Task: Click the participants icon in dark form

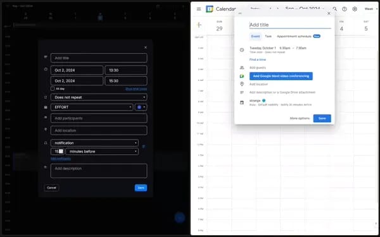Action: 46,118
